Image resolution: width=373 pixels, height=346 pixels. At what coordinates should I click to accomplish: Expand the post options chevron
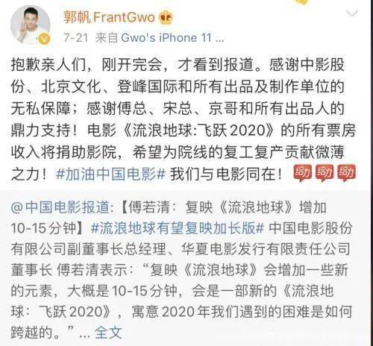pyautogui.click(x=352, y=13)
